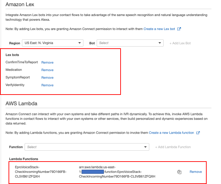
Task: Remove the Medication Lex bot
Action: pyautogui.click(x=47, y=70)
